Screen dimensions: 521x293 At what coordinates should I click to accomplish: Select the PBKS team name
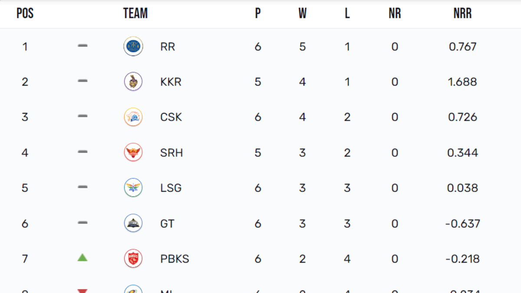coord(175,259)
